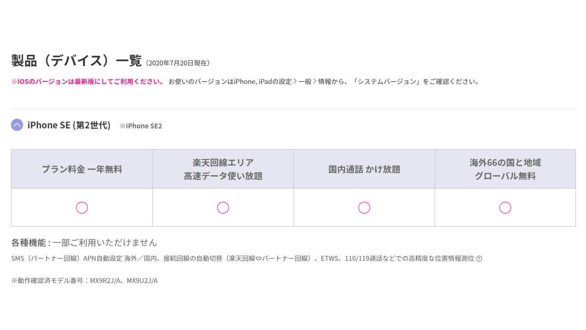
Task: Select the 国内通話 かけ放題 column header
Action: point(364,169)
